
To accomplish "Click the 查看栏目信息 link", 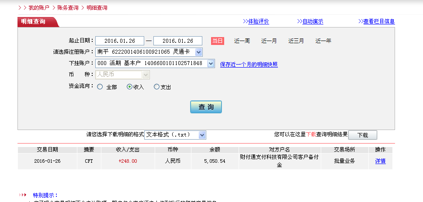I will [379, 21].
